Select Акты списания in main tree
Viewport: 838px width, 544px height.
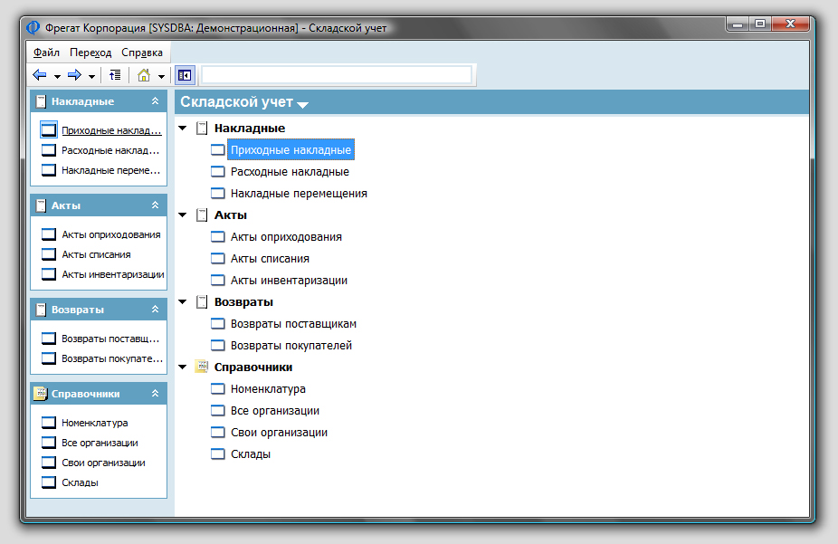click(270, 259)
